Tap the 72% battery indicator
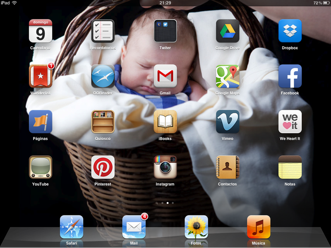331x248 pixels. tap(322, 3)
